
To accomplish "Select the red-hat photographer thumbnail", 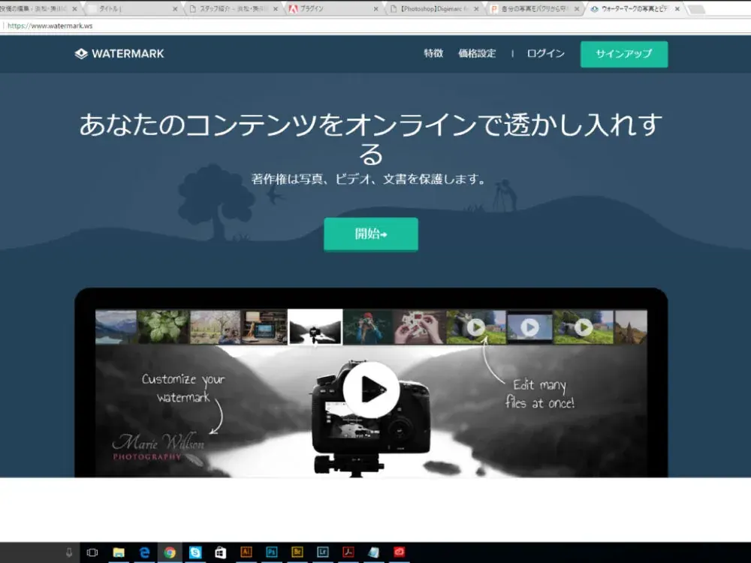I will tap(368, 327).
